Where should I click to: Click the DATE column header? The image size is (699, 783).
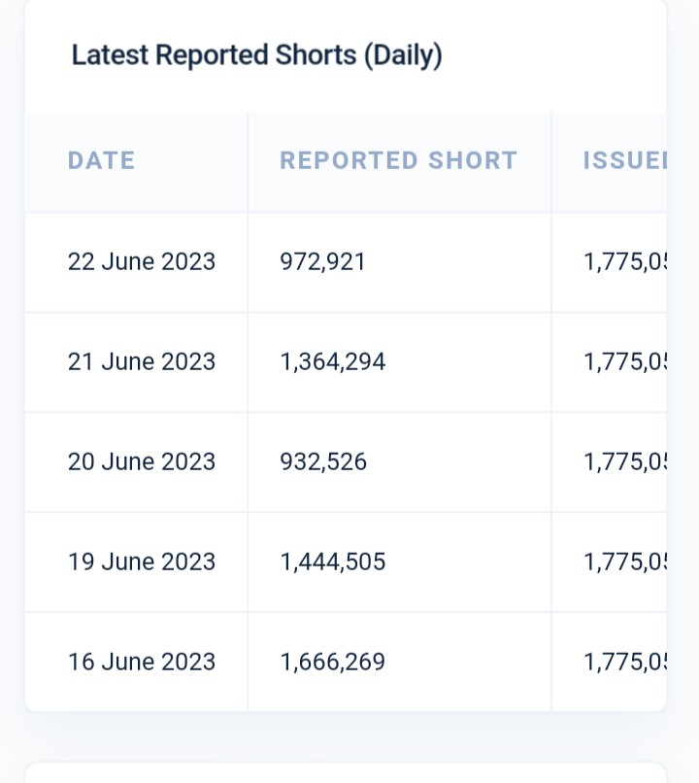[x=101, y=161]
